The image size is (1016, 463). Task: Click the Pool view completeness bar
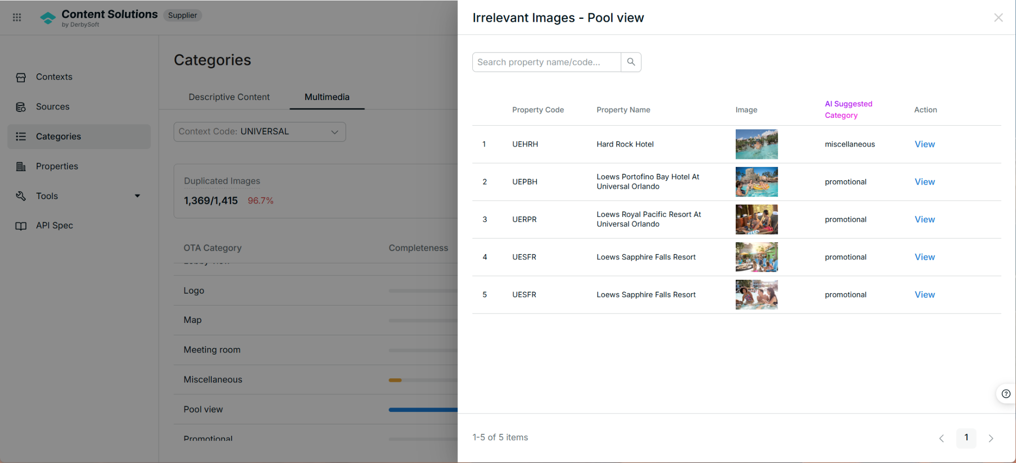423,410
